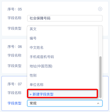Open the 常规 field type combo box
This screenshot has width=110, height=112.
[x=65, y=103]
